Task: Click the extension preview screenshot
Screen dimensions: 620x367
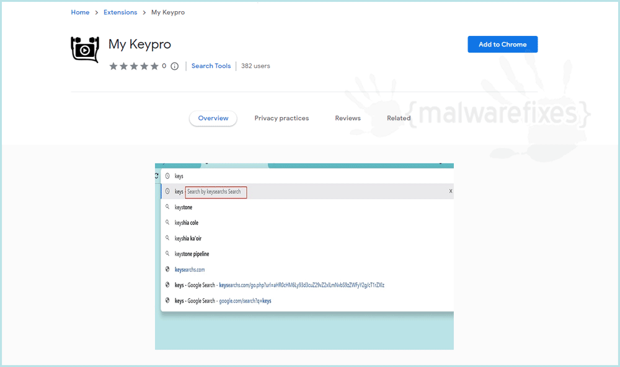Action: [x=304, y=256]
